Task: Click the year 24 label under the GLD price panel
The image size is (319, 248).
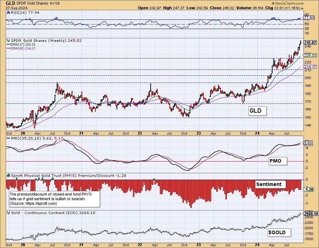Action: coord(257,133)
